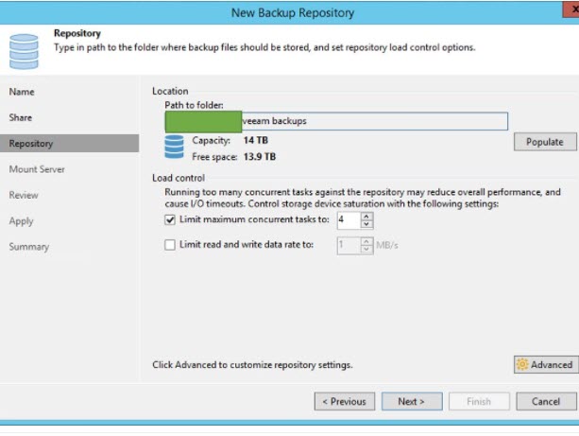Open Advanced repository settings
579x436 pixels.
(x=545, y=364)
